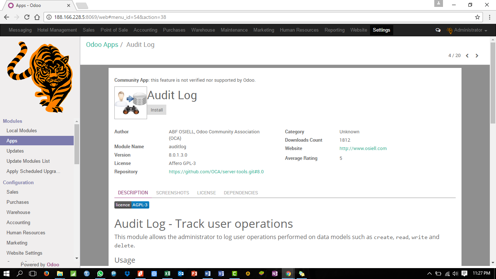This screenshot has height=279, width=496.
Task: Click the licence AGPL-3 badge
Action: pyautogui.click(x=132, y=205)
